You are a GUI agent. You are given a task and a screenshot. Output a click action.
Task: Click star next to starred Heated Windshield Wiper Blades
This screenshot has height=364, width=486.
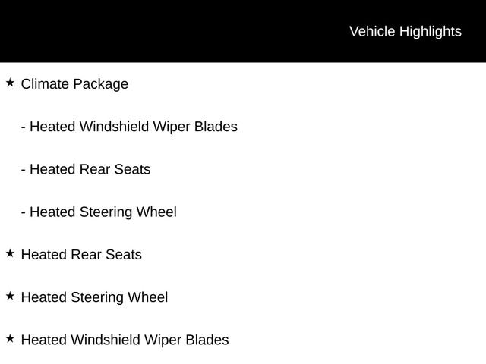pos(10,338)
